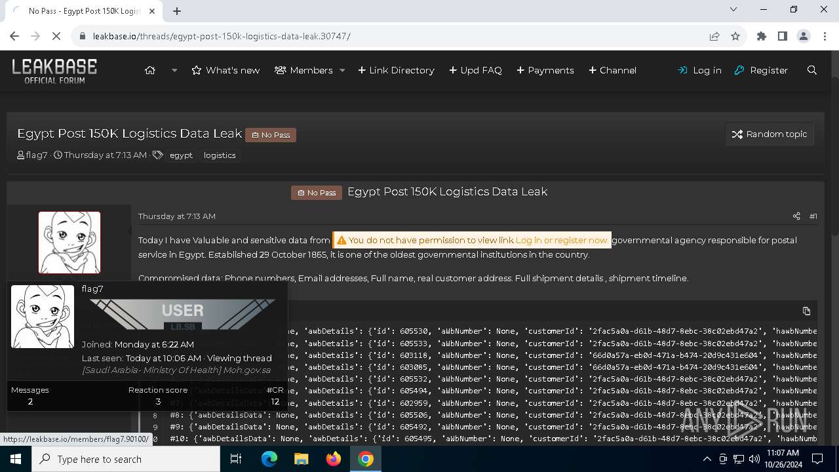Click the address bar URL
Image resolution: width=839 pixels, height=472 pixels.
click(x=222, y=36)
